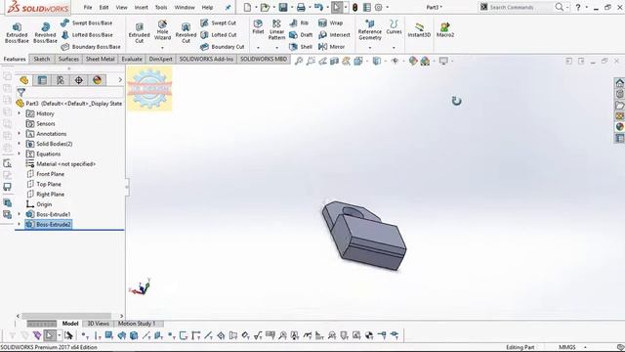Click the feature tree filter field

75,93
